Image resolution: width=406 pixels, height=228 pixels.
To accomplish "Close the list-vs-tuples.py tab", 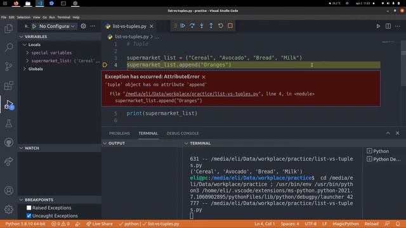I will [x=152, y=27].
